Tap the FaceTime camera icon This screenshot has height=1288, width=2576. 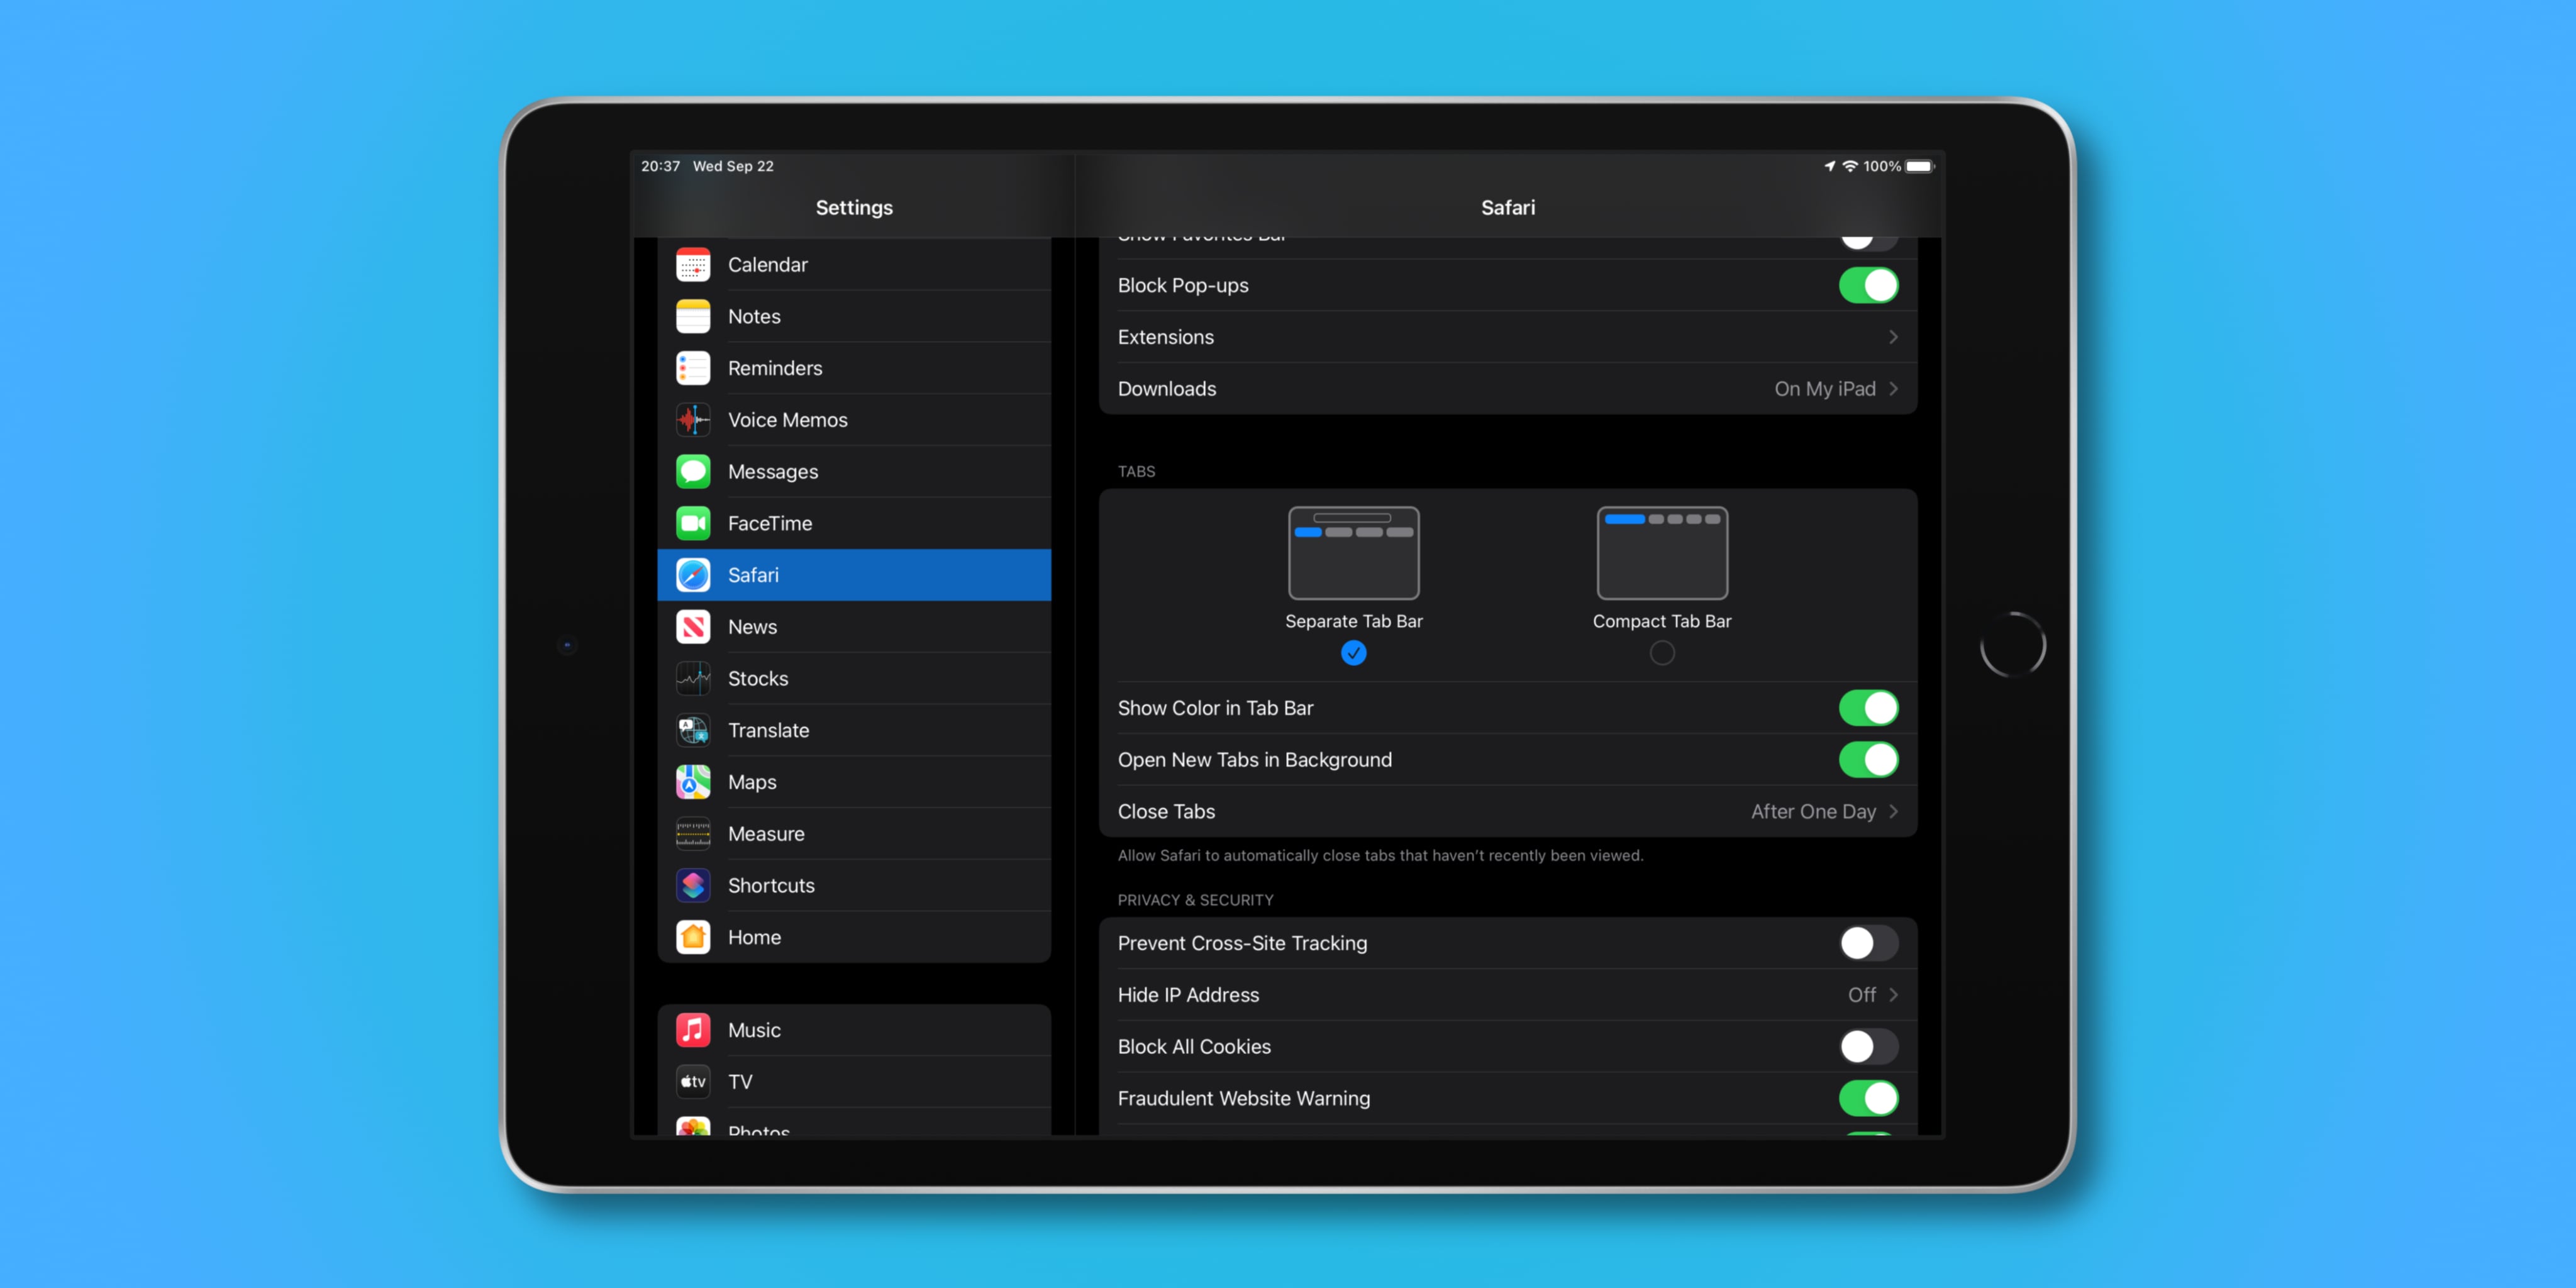click(693, 524)
